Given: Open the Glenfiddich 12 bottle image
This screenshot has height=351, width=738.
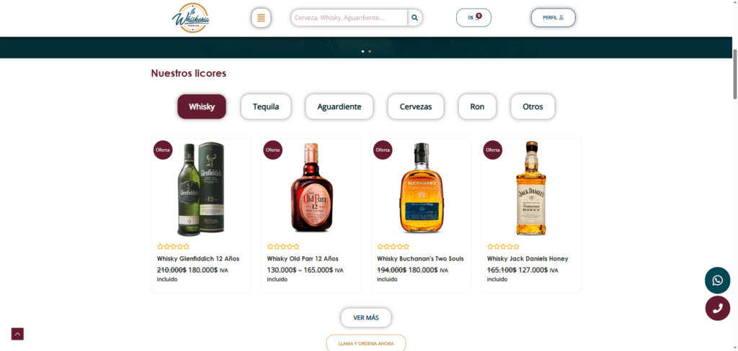Looking at the screenshot, I should pyautogui.click(x=201, y=188).
